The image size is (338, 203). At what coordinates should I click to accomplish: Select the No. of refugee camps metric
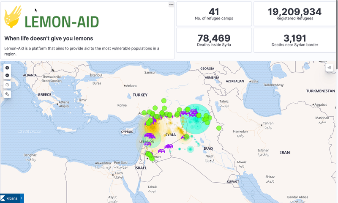pyautogui.click(x=214, y=14)
